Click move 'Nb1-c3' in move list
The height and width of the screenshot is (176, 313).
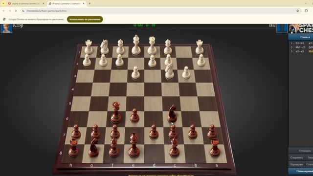300,47
